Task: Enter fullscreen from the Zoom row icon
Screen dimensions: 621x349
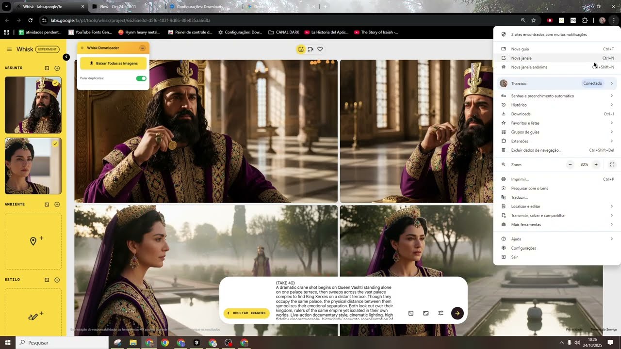Action: click(612, 165)
